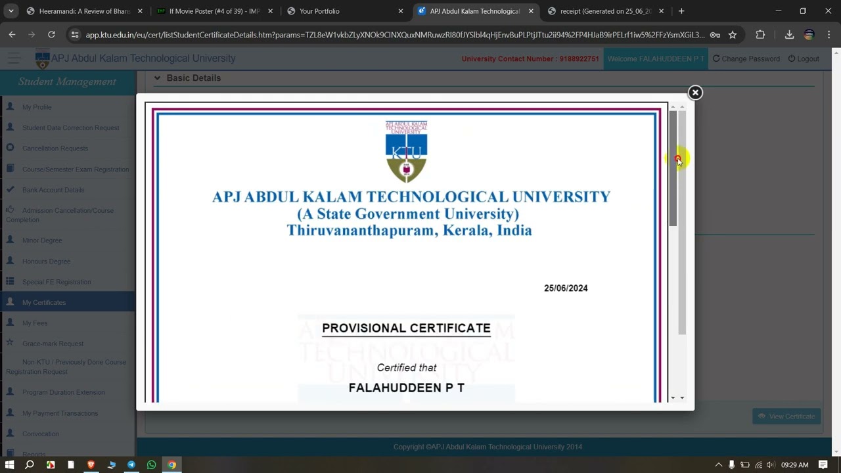Open My Profile in sidebar
The width and height of the screenshot is (841, 473).
[x=37, y=107]
